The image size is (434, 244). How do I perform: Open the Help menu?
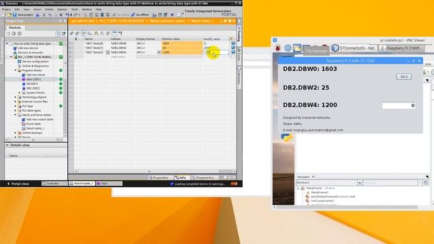tap(98, 9)
